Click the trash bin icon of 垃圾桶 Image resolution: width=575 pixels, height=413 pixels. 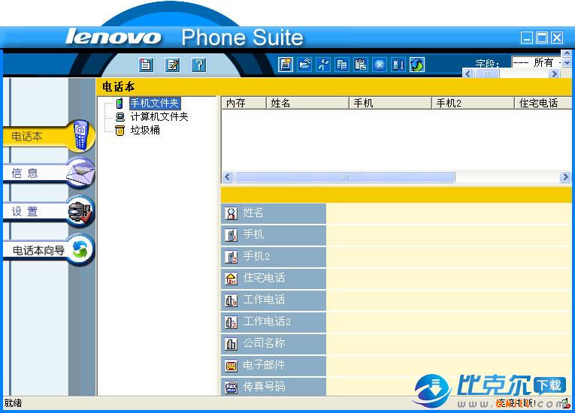120,131
